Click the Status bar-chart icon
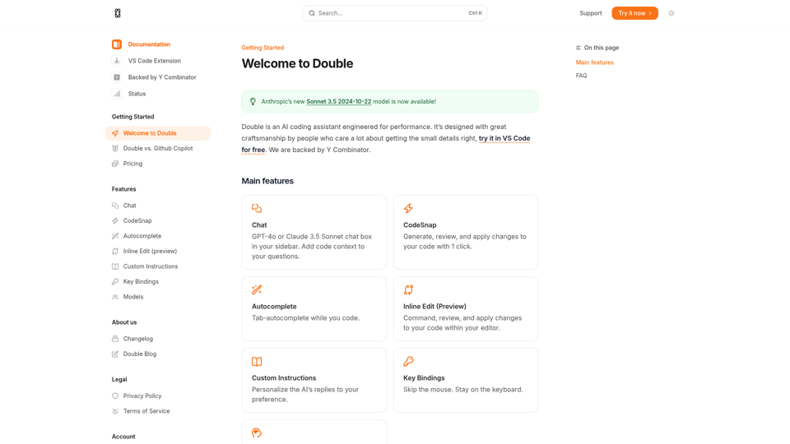 pos(117,94)
